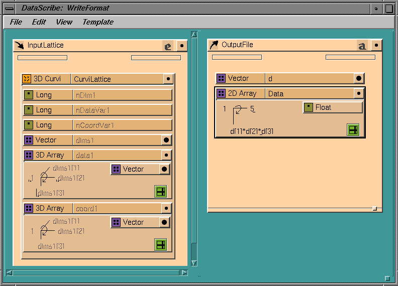Click the 3D Array icon beside data1
This screenshot has height=286, width=398.
pyautogui.click(x=29, y=155)
